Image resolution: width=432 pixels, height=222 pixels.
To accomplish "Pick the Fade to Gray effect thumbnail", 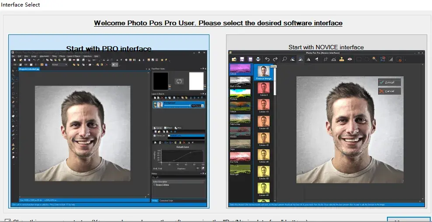I will pyautogui.click(x=240, y=120).
